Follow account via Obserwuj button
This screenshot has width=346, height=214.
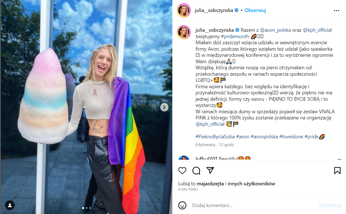pyautogui.click(x=255, y=10)
